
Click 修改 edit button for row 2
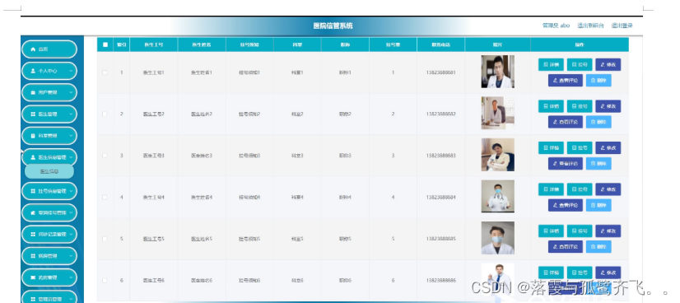coord(608,106)
